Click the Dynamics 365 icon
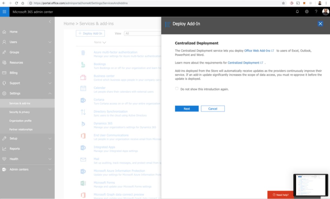Screen dimensions: 330x199 (83, 124)
